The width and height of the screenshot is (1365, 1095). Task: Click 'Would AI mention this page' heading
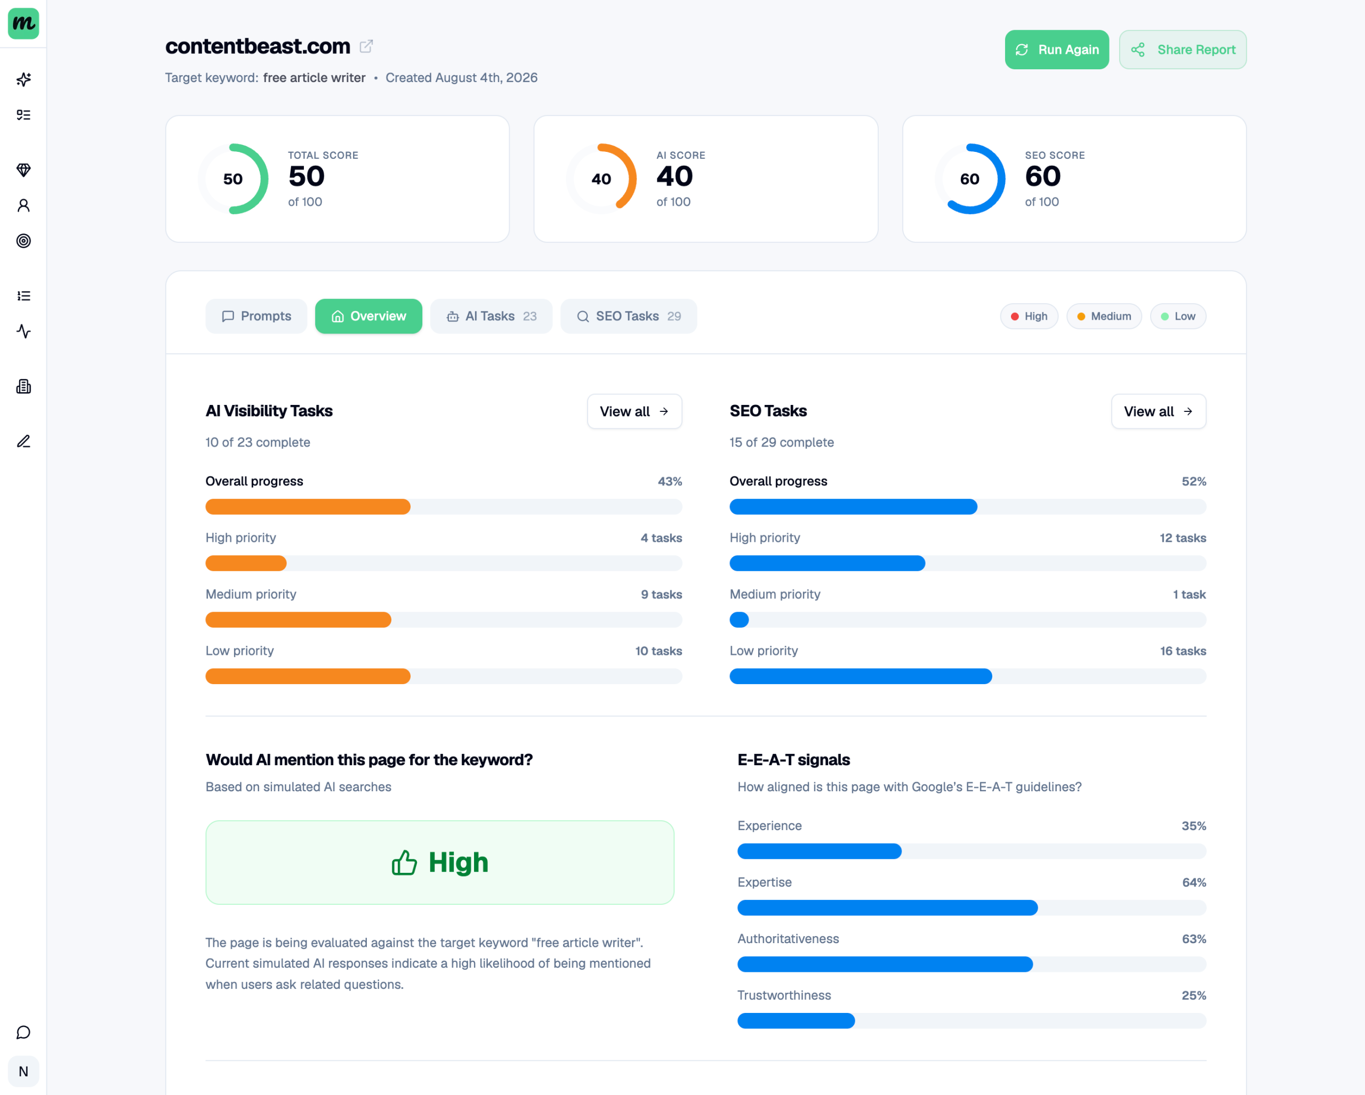pos(369,760)
